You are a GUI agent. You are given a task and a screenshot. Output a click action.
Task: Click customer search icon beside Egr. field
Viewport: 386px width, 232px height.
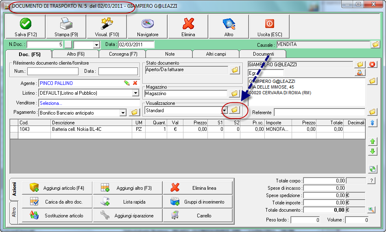point(360,73)
